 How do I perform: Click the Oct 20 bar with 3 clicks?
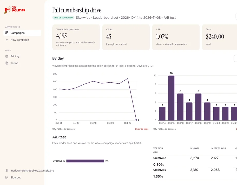pos(216,114)
